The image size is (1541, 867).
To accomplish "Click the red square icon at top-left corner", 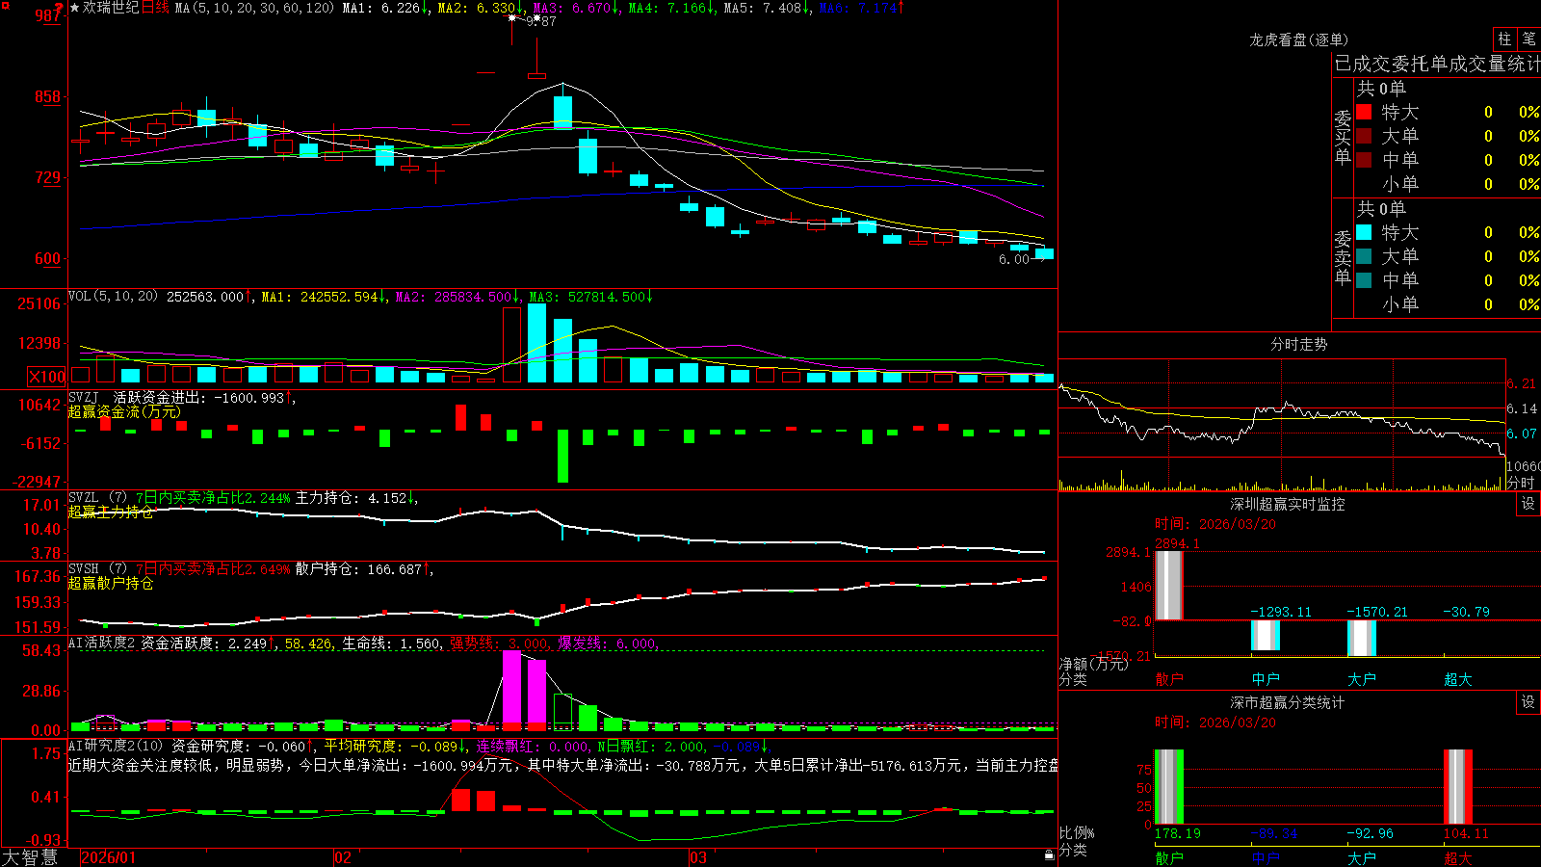I will pyautogui.click(x=6, y=6).
